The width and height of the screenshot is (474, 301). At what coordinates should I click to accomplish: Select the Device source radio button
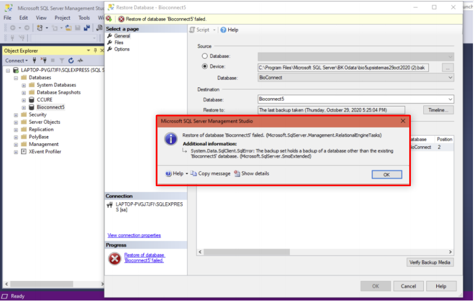(x=204, y=66)
